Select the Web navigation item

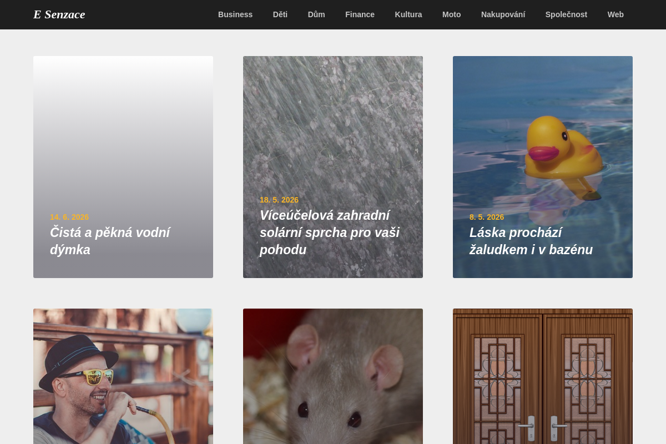(615, 14)
